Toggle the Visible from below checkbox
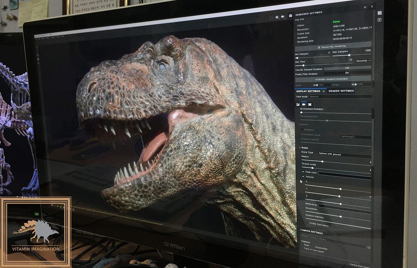 (x=307, y=222)
